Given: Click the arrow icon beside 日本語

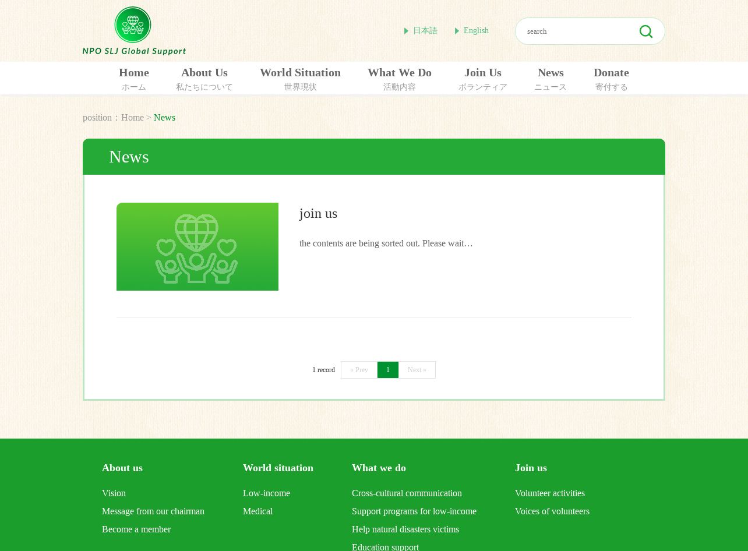Looking at the screenshot, I should pos(407,31).
